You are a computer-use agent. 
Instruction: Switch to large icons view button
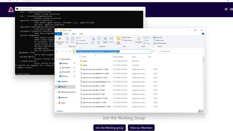coord(202,111)
